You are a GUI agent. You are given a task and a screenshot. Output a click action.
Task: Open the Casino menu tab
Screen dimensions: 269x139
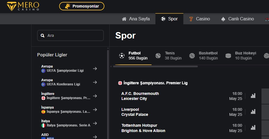click(x=200, y=19)
